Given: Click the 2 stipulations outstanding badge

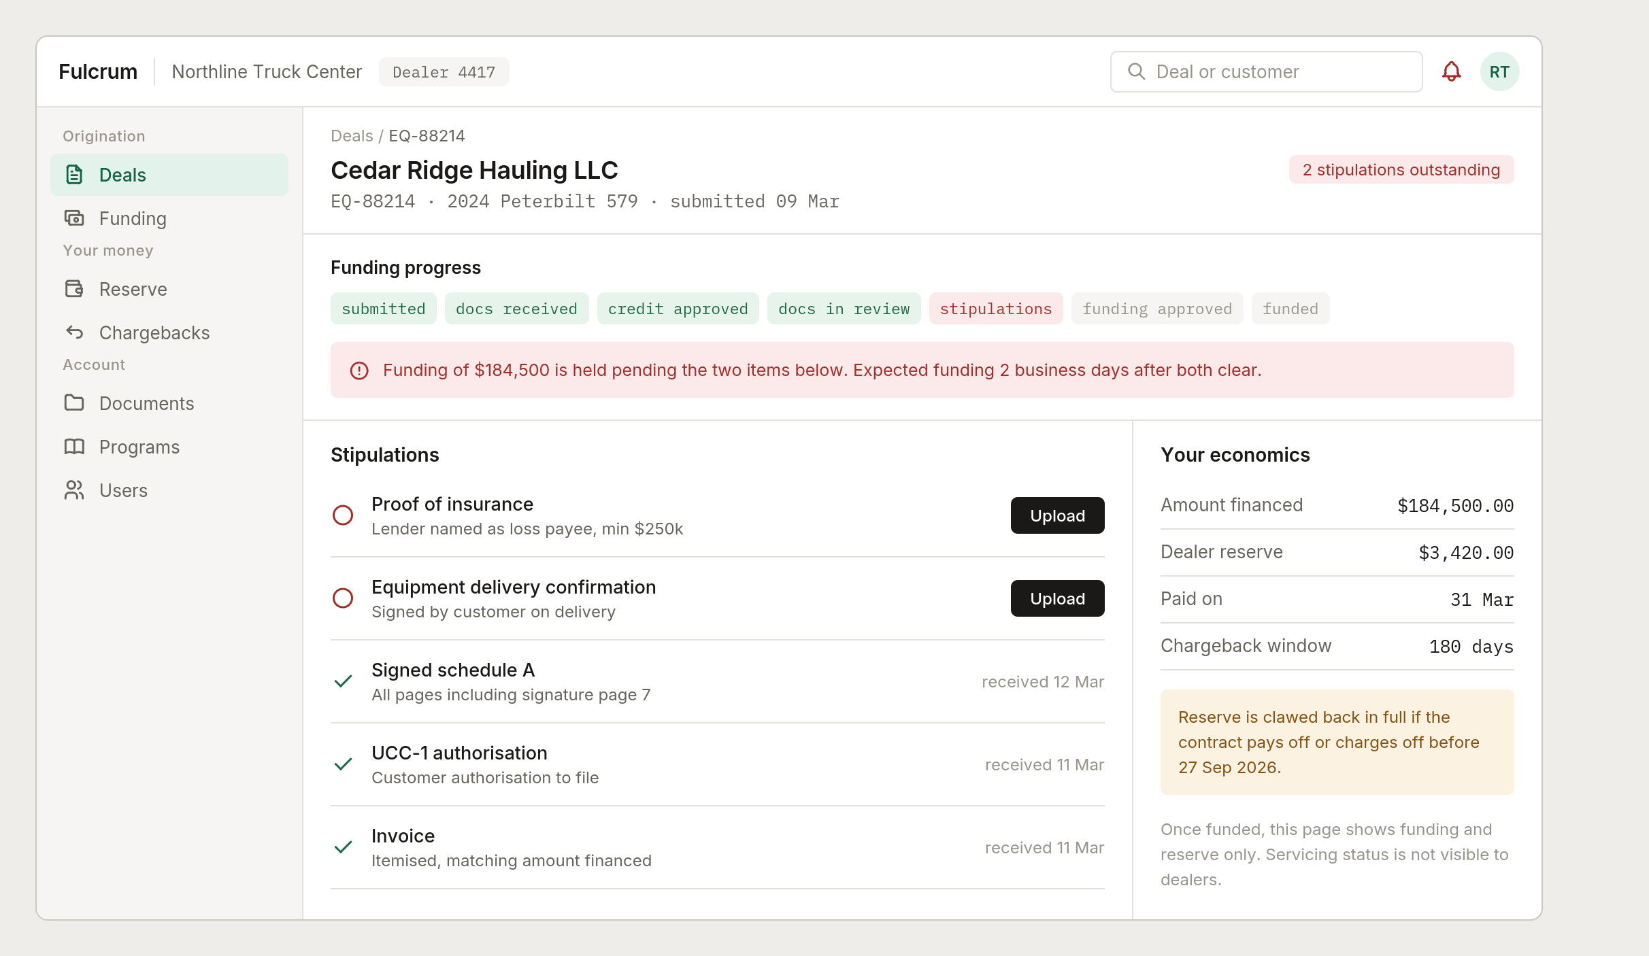Looking at the screenshot, I should tap(1401, 170).
